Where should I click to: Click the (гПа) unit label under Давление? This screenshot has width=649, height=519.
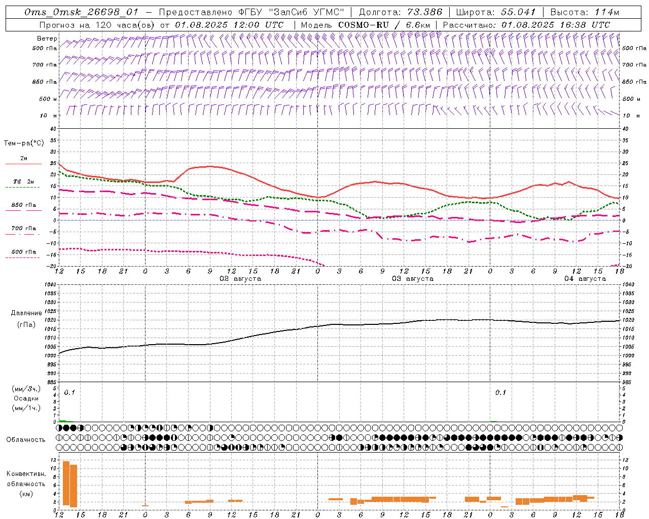26,325
